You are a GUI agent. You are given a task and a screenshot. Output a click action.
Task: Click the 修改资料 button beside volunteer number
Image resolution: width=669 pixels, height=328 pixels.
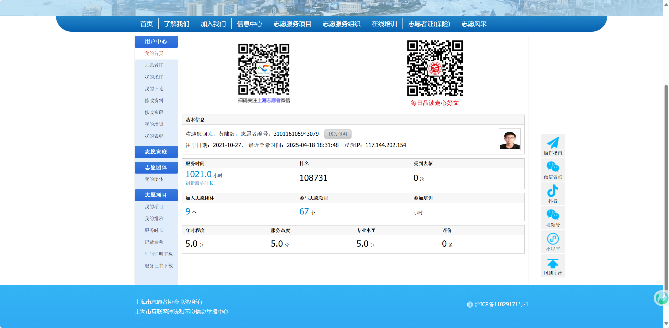(x=338, y=134)
